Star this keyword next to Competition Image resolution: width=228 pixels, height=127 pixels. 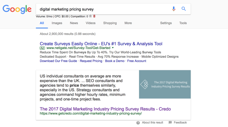[91, 16]
